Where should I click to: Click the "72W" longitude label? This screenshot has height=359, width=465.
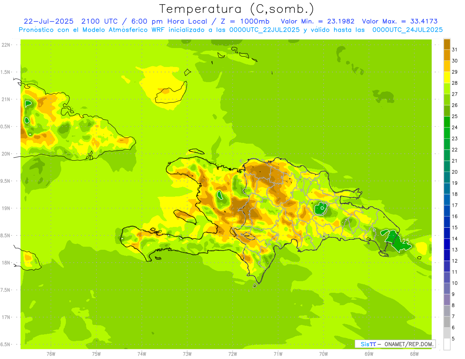(x=232, y=354)
